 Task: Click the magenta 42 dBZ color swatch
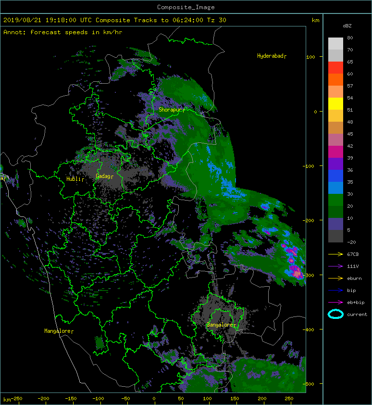pyautogui.click(x=335, y=152)
